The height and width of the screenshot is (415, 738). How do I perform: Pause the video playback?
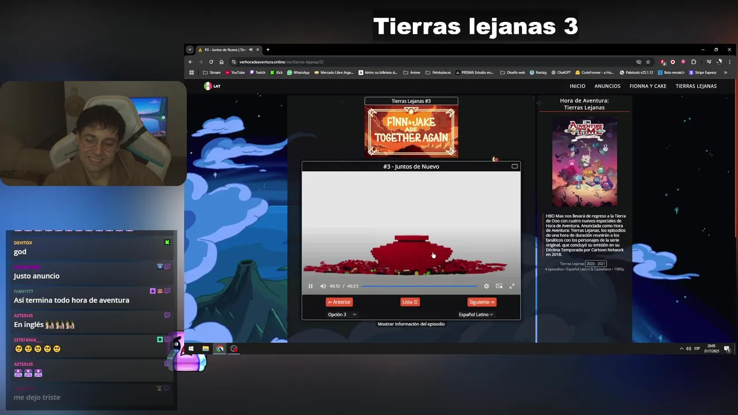(310, 286)
